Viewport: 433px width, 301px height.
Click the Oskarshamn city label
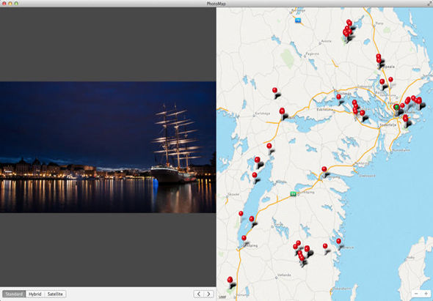tap(342, 289)
